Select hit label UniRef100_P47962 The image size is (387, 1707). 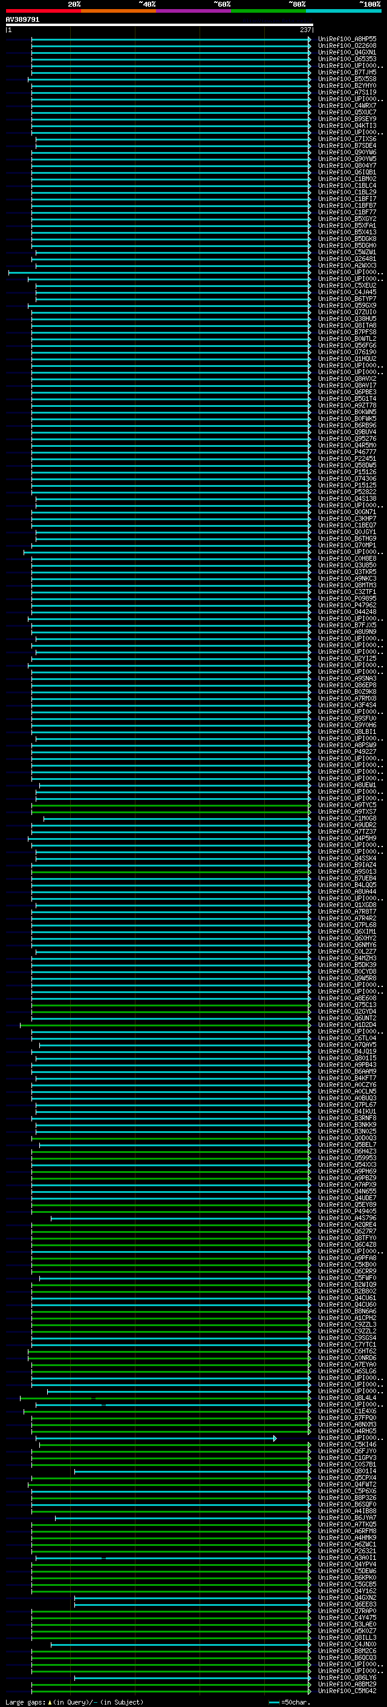[x=347, y=605]
